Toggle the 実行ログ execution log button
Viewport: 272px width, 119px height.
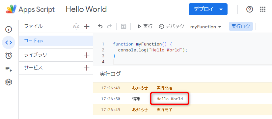pyautogui.click(x=241, y=26)
